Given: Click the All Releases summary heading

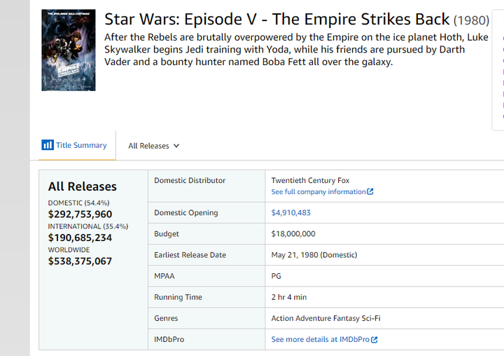Looking at the screenshot, I should (83, 186).
